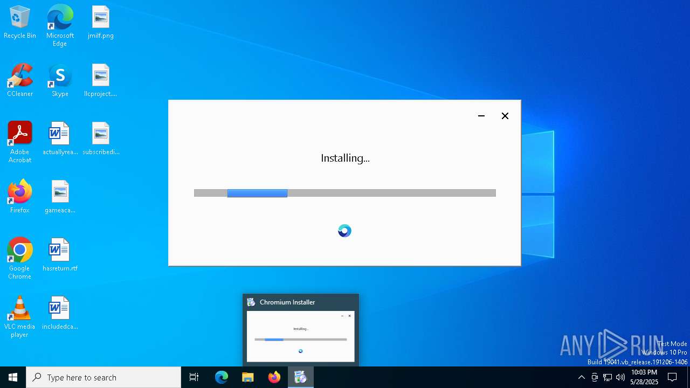
Task: Click the installer progress bar
Action: pos(345,193)
